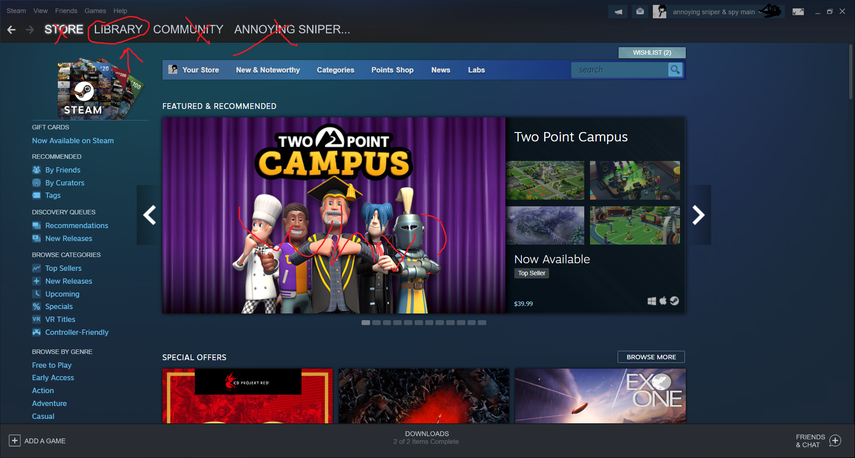This screenshot has height=458, width=855.
Task: Expand the Categories menu
Action: pyautogui.click(x=336, y=70)
